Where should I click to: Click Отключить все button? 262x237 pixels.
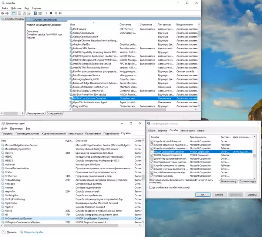coord(248,181)
